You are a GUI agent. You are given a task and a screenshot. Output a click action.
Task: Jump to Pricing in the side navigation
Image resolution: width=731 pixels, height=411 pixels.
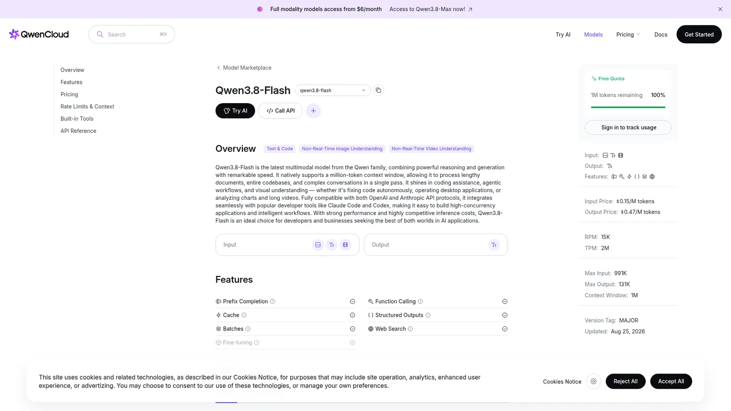(69, 95)
